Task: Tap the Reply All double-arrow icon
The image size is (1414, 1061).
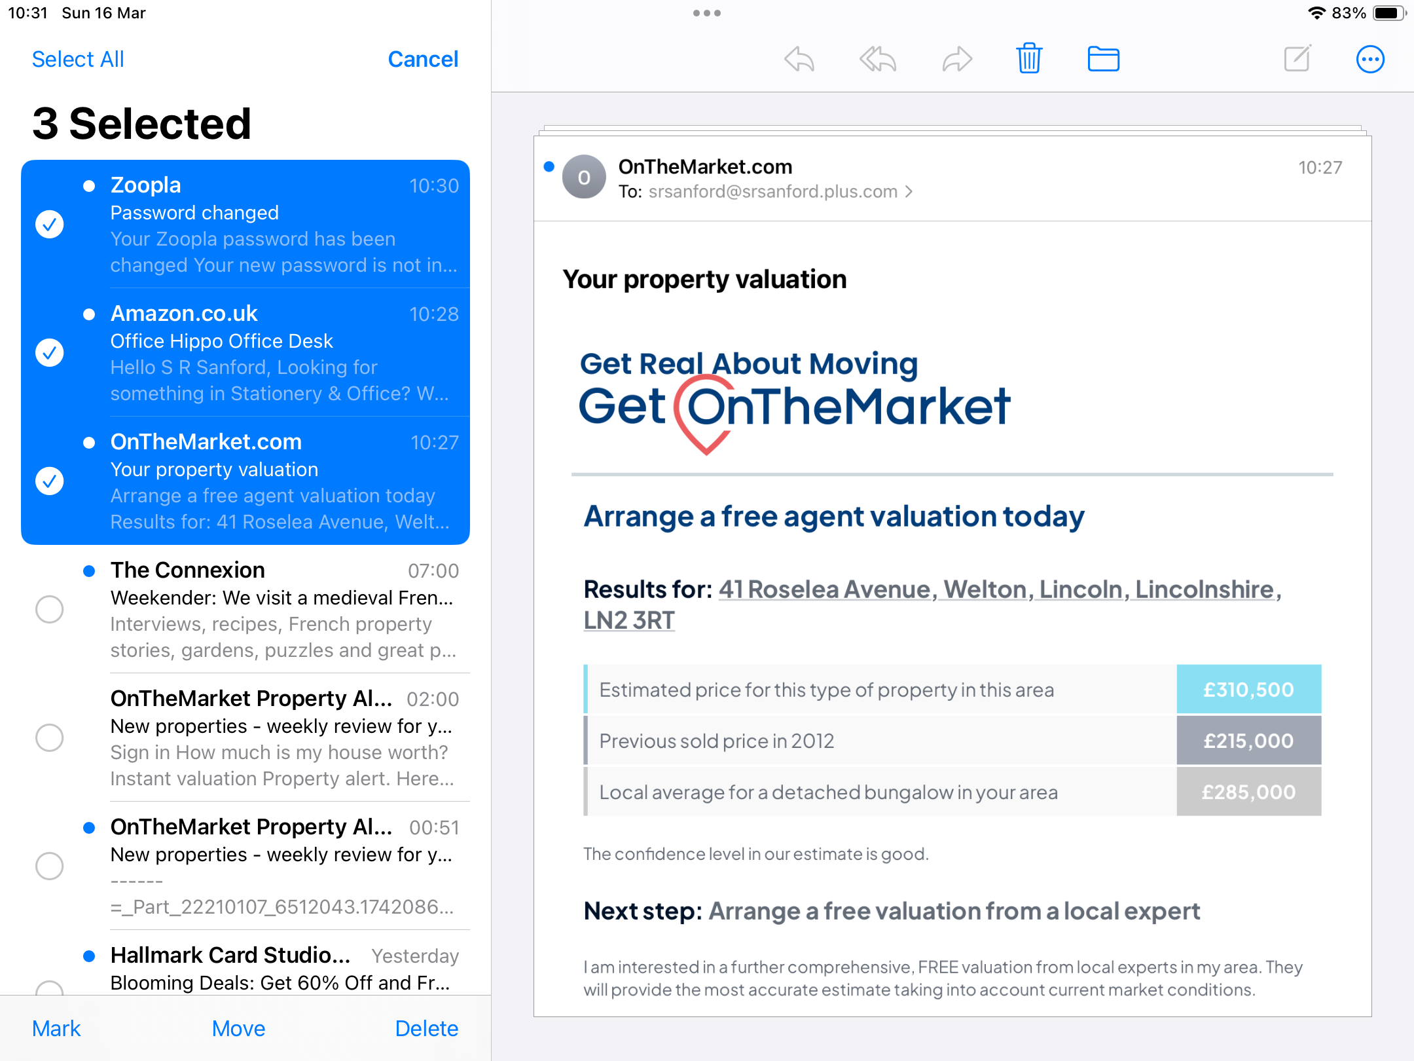Action: pos(878,60)
